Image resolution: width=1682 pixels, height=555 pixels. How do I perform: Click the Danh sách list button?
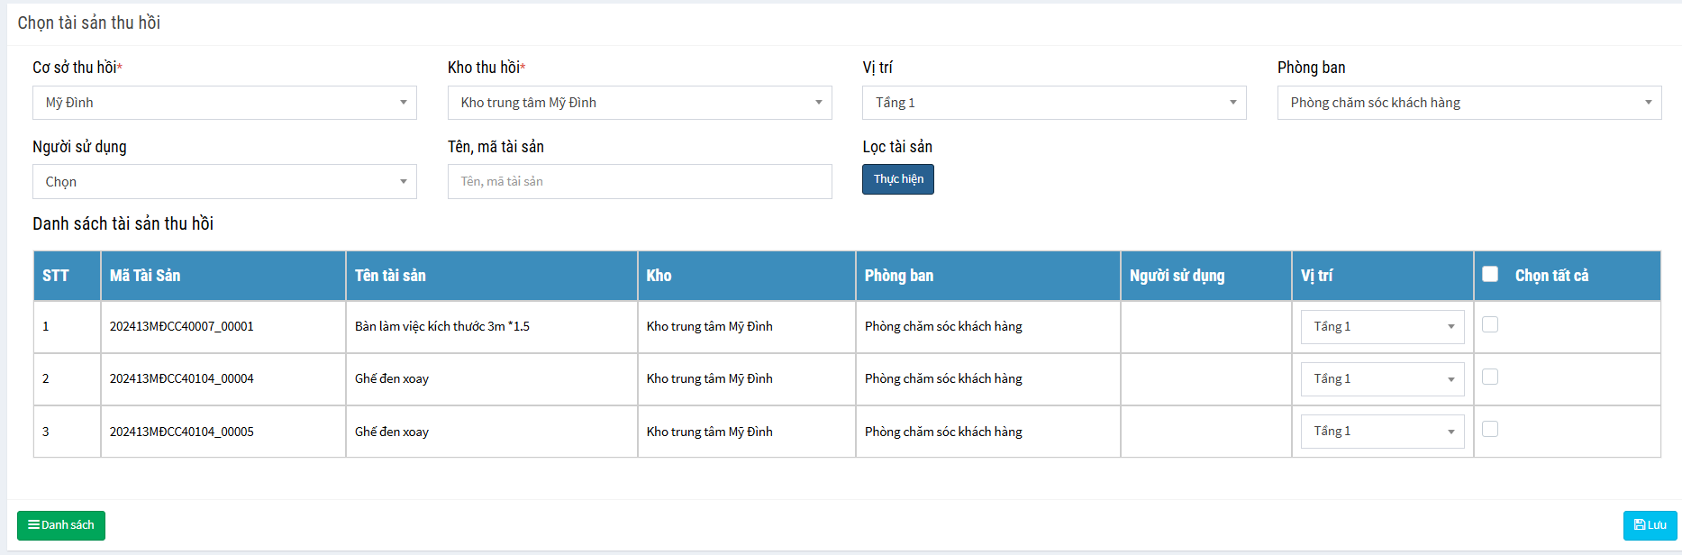click(61, 525)
